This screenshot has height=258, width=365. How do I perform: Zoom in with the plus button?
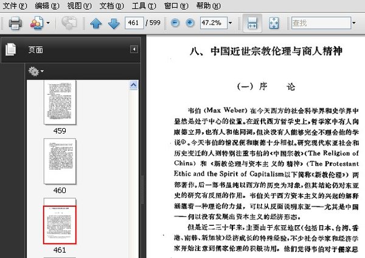coord(190,23)
